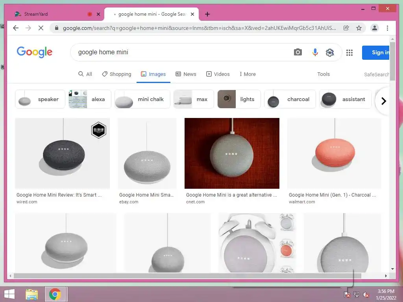The width and height of the screenshot is (403, 302).
Task: Start voice search with microphone
Action: [x=315, y=52]
